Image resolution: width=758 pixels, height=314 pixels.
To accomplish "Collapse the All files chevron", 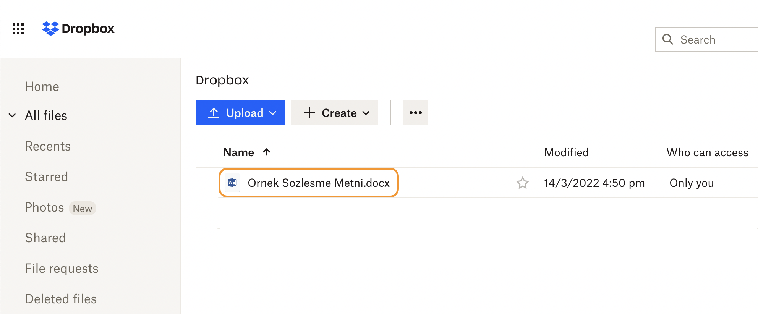I will click(12, 115).
